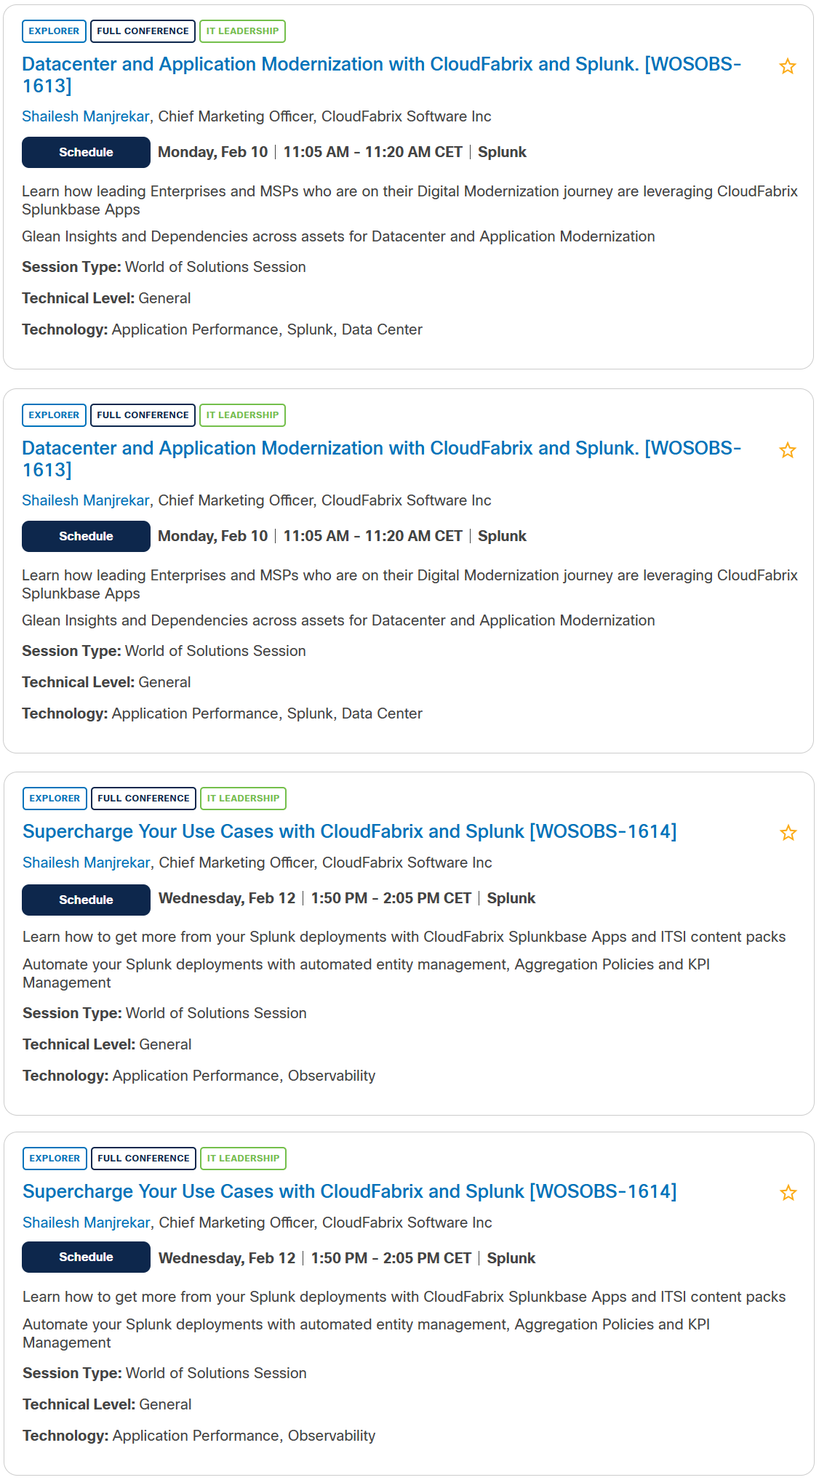Open the second card's Datacenter and Application Modernization title
Image resolution: width=819 pixels, height=1480 pixels.
[381, 459]
